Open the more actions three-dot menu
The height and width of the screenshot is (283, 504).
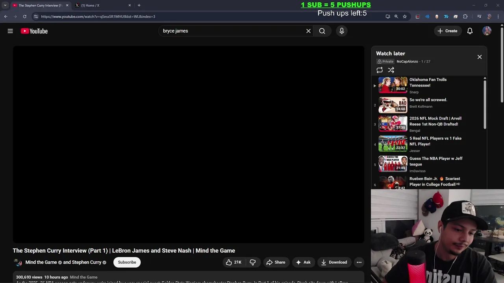click(359, 262)
